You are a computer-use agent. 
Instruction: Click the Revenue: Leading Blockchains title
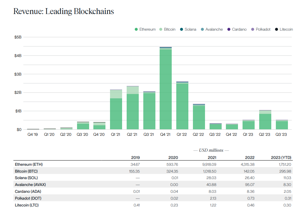pos(64,11)
